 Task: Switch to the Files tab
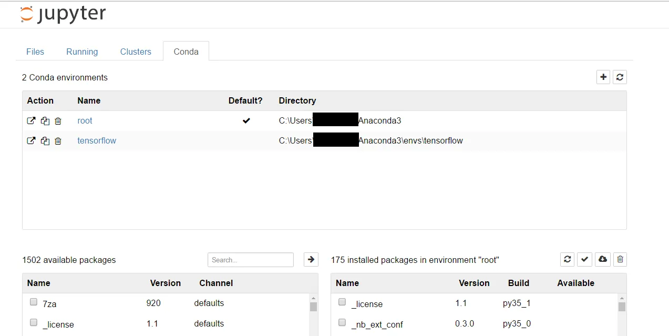[35, 52]
